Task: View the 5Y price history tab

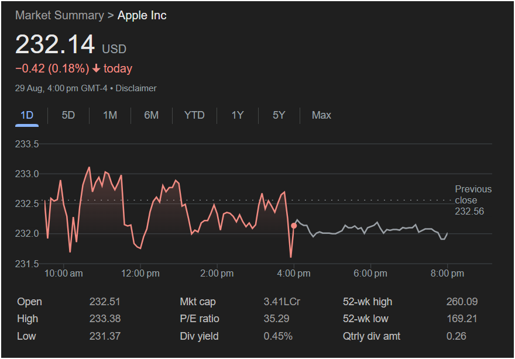Action: tap(279, 115)
